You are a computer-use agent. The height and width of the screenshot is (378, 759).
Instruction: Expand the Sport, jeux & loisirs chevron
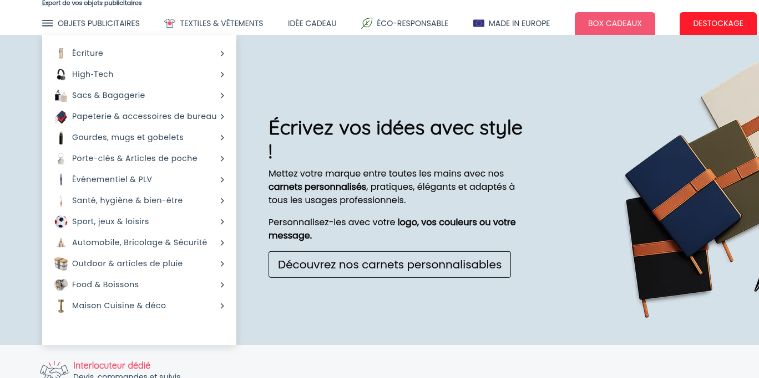click(222, 221)
